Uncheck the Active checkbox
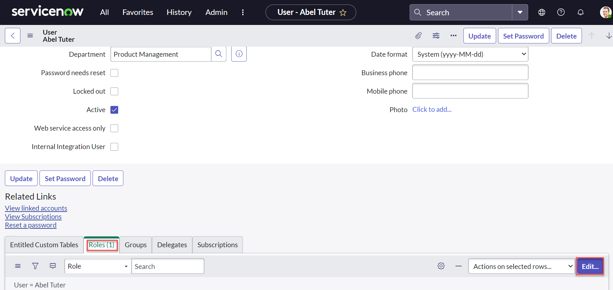 [114, 110]
